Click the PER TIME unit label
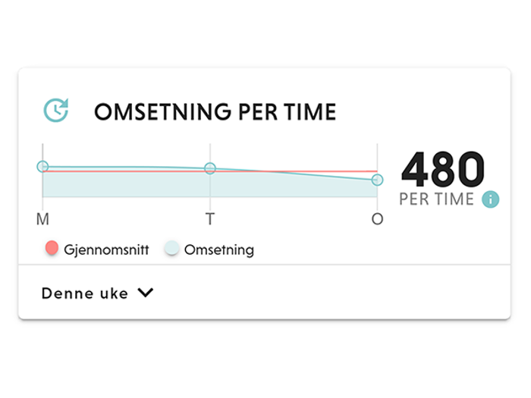The width and height of the screenshot is (531, 398). tap(436, 199)
